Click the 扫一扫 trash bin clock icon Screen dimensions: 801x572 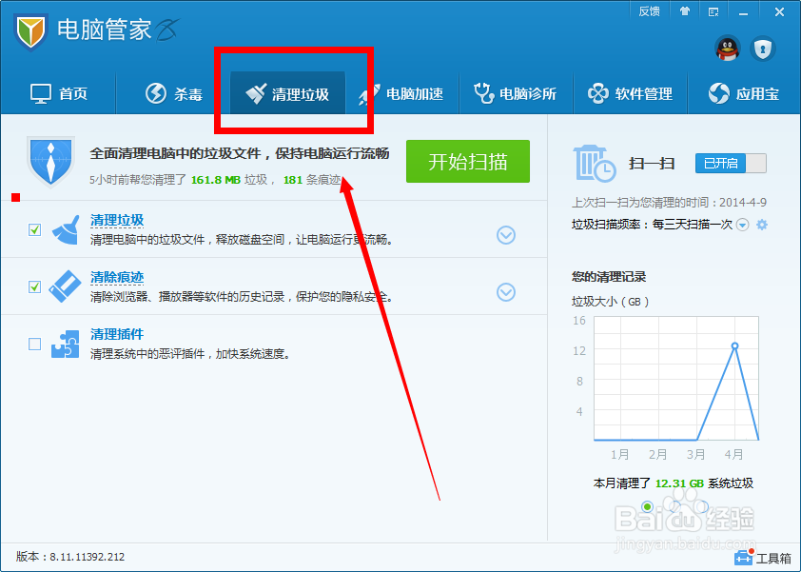pos(596,164)
